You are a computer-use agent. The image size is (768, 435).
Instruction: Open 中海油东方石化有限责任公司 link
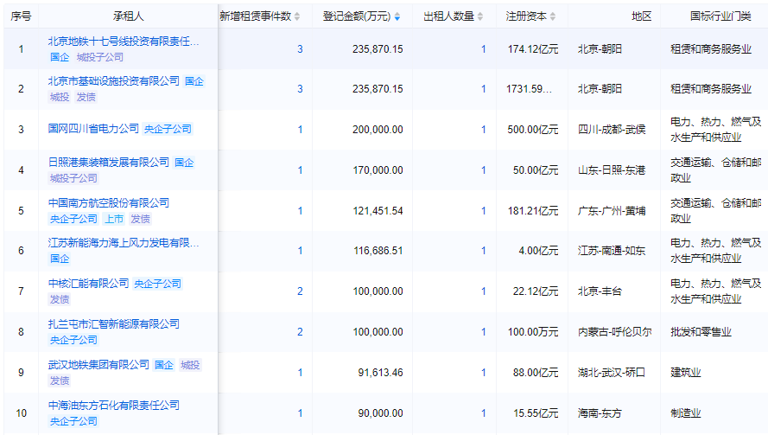tap(114, 406)
